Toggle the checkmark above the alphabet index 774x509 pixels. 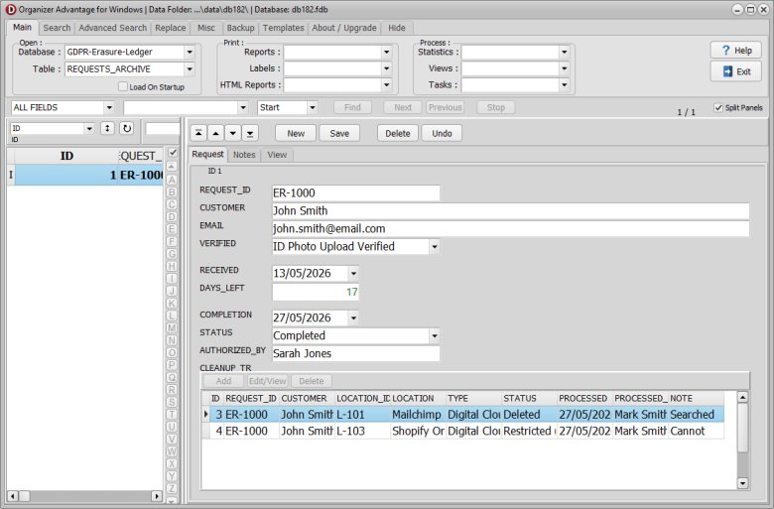tap(173, 153)
